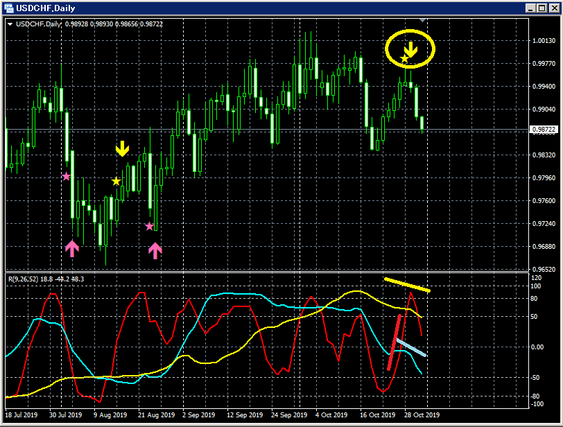Select the chart shift marker on the top edge
Viewport: 563px width, 427px height.
pyautogui.click(x=423, y=21)
